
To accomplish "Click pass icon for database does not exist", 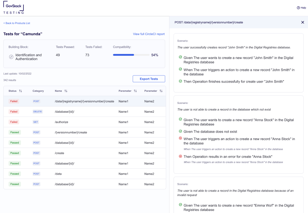I will (x=180, y=131).
